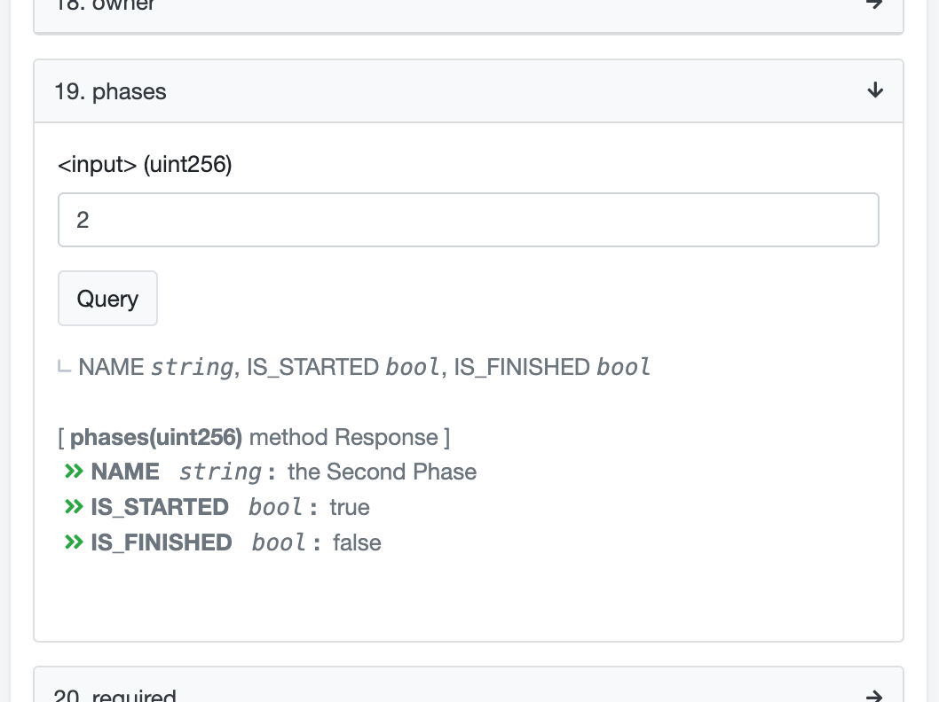Click the <input> (uint256) label
The width and height of the screenshot is (939, 702).
pyautogui.click(x=145, y=165)
